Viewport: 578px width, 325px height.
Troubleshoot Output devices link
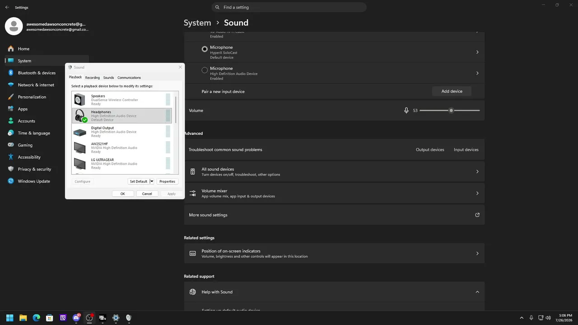pos(430,150)
